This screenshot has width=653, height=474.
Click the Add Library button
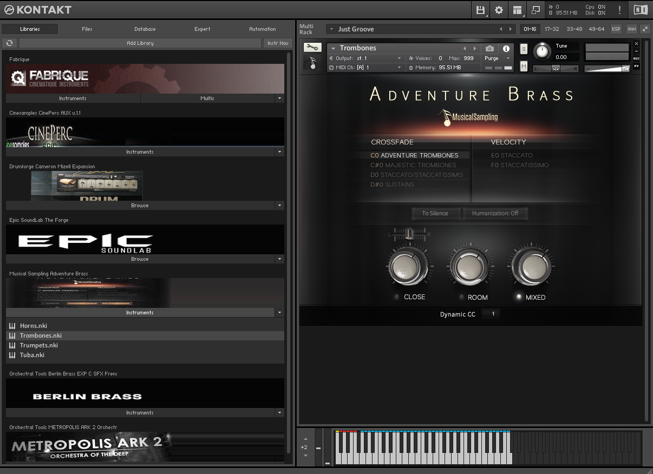coord(140,43)
